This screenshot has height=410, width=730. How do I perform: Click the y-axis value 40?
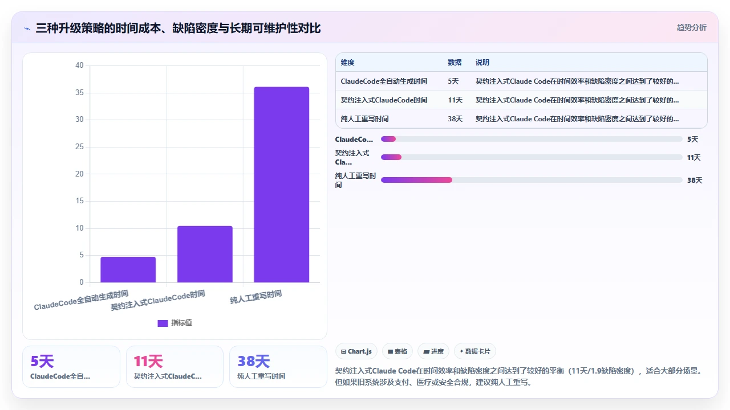[x=79, y=65]
